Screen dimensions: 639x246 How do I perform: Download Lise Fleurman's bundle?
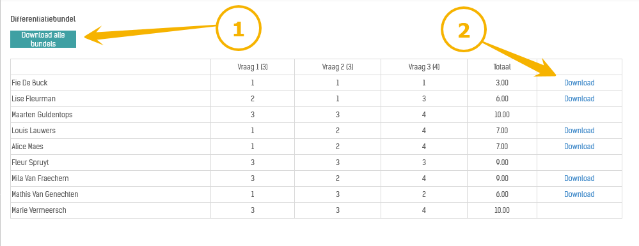click(x=579, y=99)
